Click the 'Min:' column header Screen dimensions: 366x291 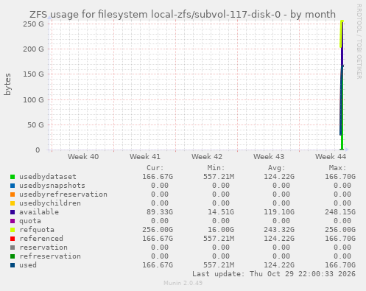click(x=216, y=168)
